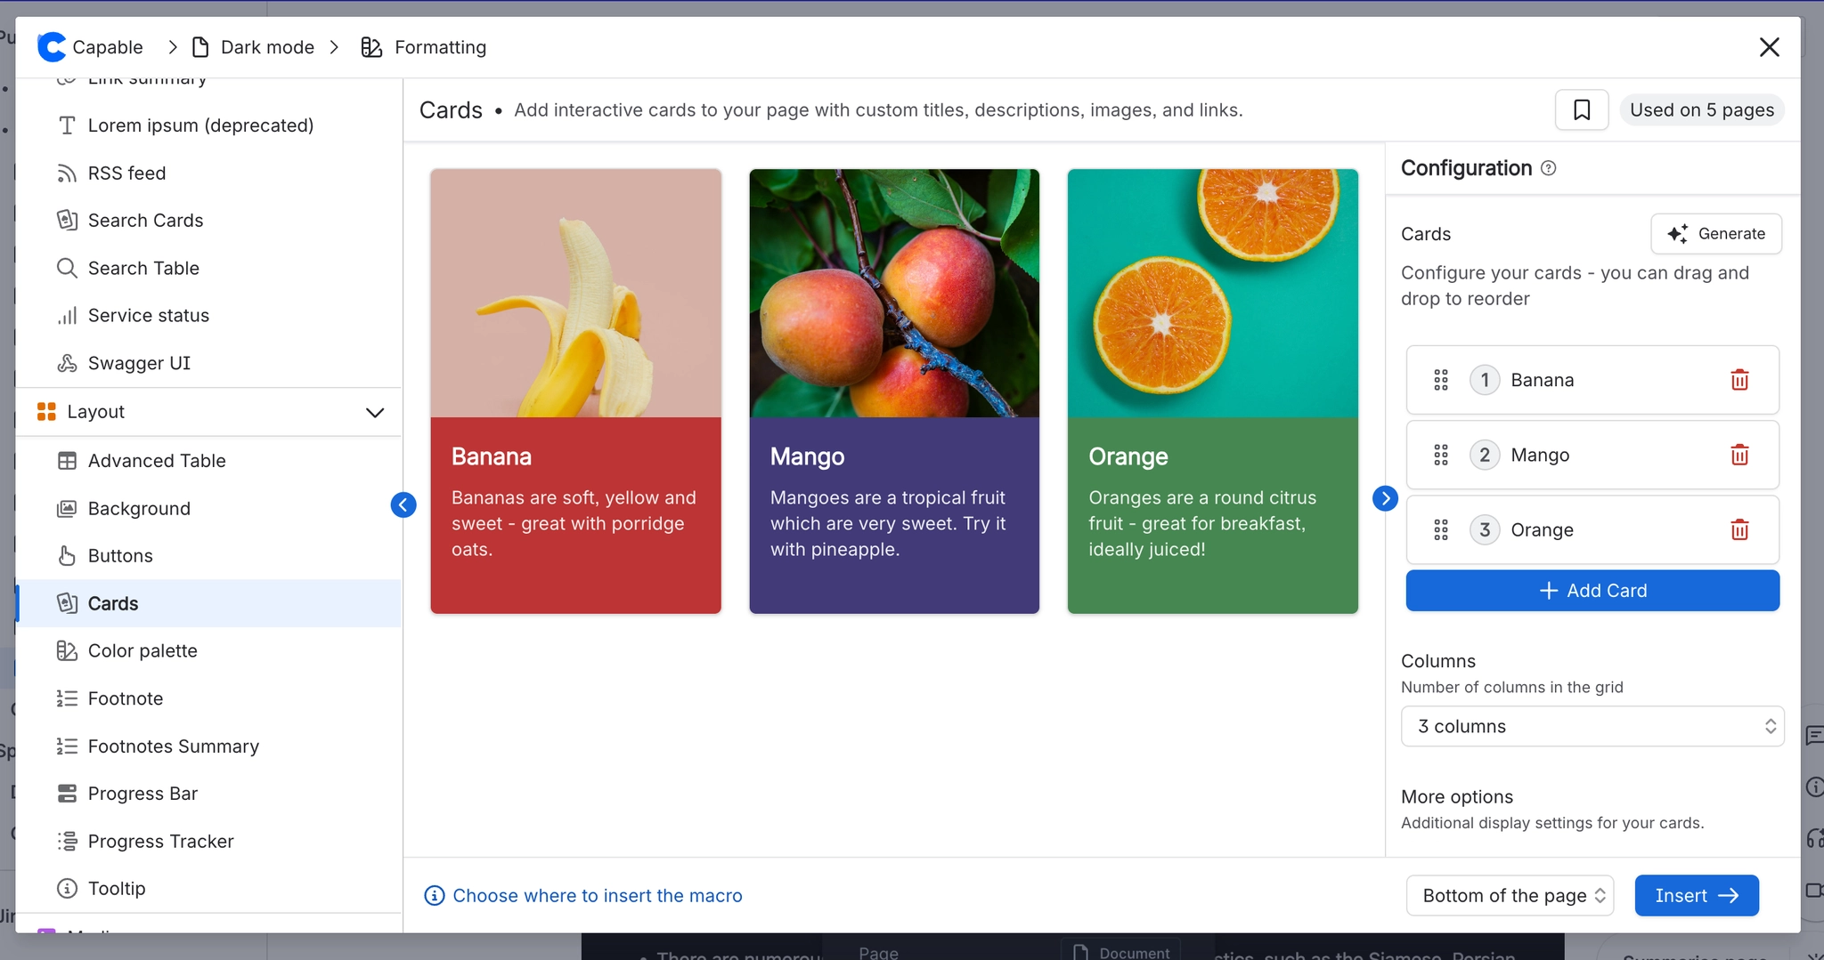The image size is (1824, 960).
Task: Select the Color palette macro
Action: [x=142, y=650]
